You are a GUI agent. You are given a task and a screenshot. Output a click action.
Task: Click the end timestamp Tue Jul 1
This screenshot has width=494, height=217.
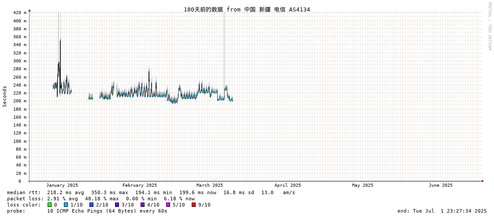[442, 211]
